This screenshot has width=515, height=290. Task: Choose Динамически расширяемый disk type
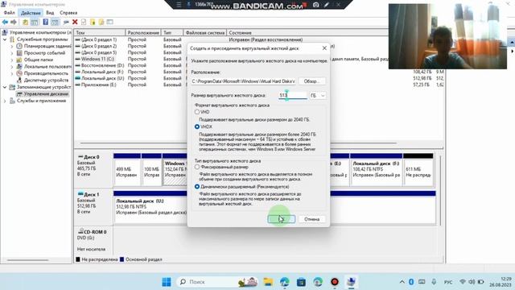[197, 187]
